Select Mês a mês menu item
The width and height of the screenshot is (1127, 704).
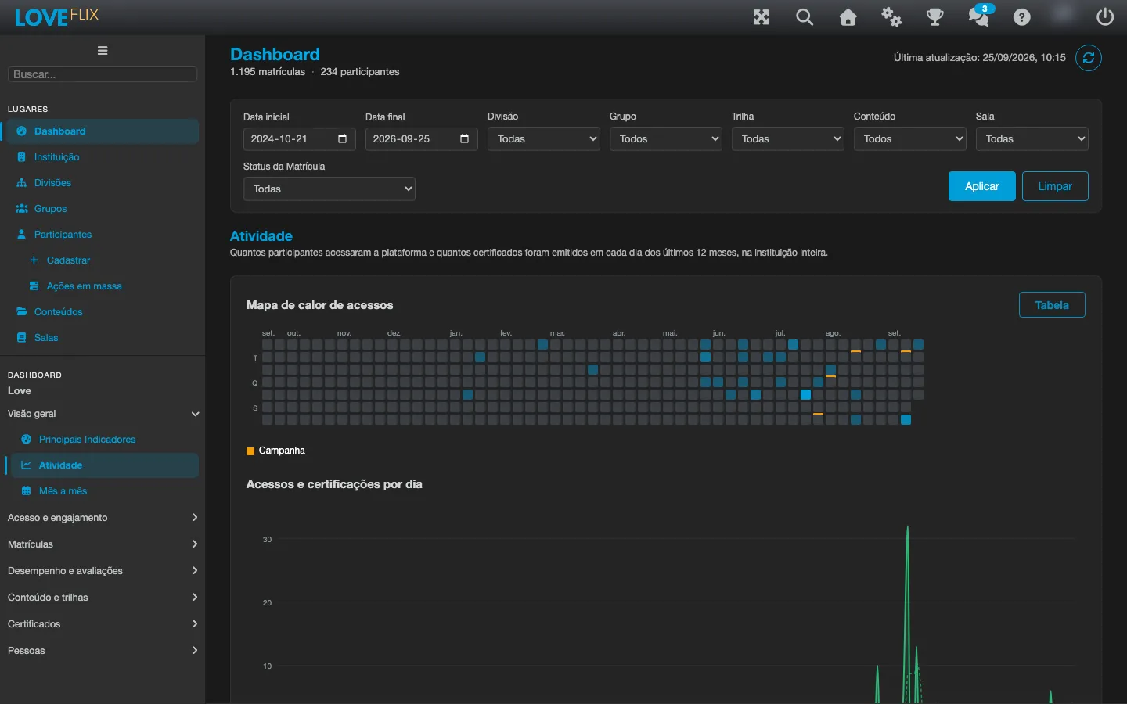[63, 491]
